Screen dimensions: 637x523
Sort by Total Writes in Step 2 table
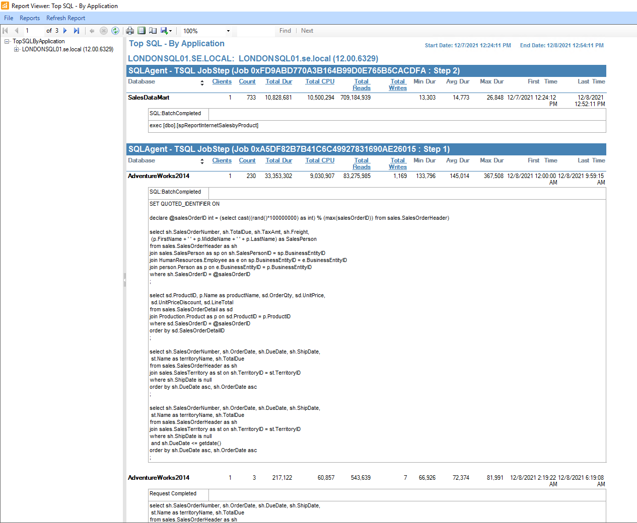point(398,84)
